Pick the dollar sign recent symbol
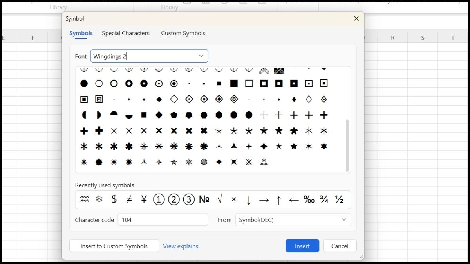The width and height of the screenshot is (470, 264). click(114, 199)
